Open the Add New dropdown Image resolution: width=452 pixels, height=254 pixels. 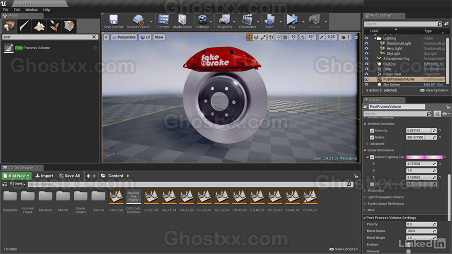coord(17,175)
